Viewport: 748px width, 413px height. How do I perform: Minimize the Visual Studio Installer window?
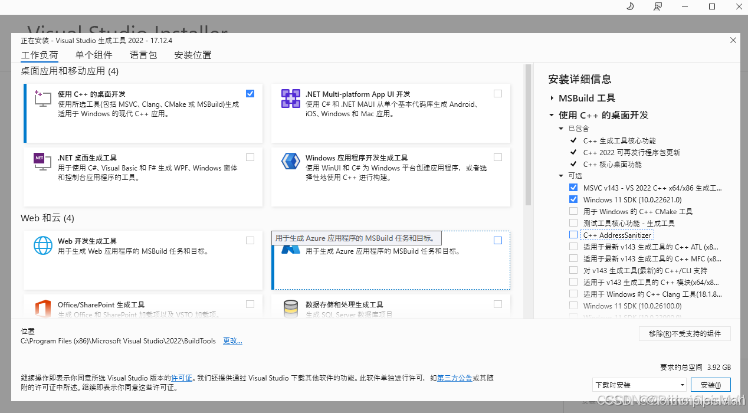click(x=685, y=6)
